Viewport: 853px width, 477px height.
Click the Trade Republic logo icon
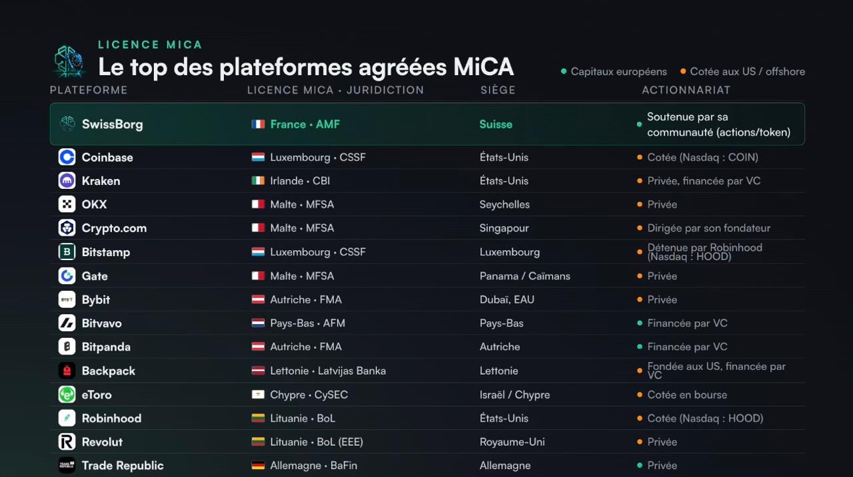[67, 465]
